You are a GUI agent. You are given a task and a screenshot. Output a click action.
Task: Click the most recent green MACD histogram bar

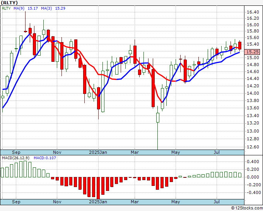pos(240,175)
